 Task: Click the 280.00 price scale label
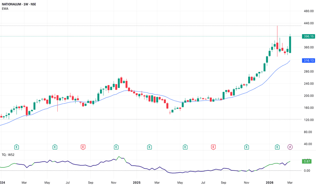[309, 71]
